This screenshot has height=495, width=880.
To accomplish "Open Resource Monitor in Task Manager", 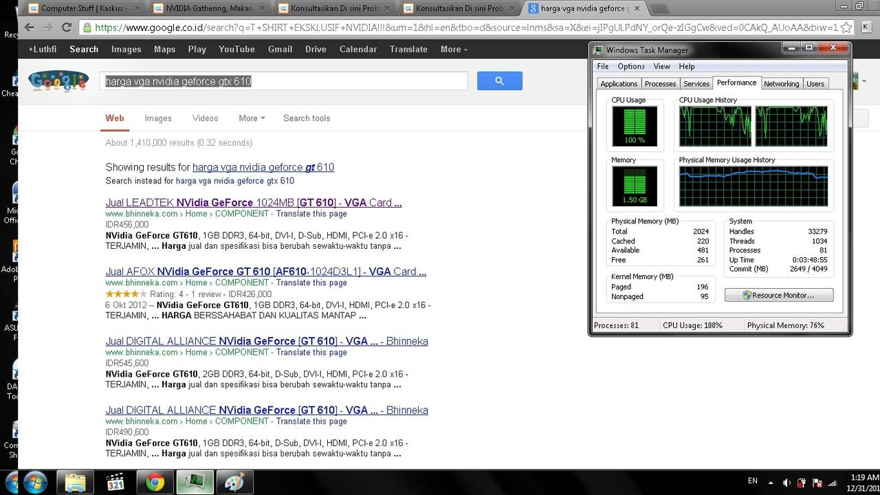I will coord(779,295).
